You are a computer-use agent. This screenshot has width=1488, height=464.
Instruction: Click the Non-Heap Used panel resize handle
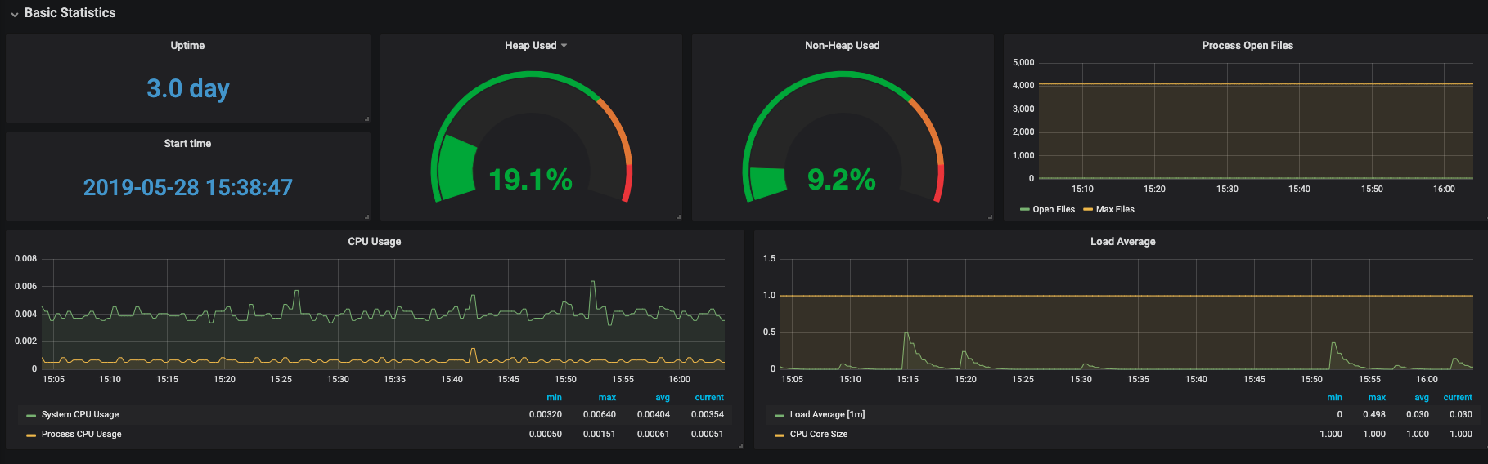click(990, 216)
